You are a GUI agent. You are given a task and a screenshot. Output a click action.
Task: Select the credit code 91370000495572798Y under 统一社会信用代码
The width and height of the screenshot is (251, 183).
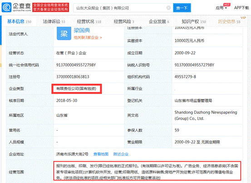tap(76, 65)
